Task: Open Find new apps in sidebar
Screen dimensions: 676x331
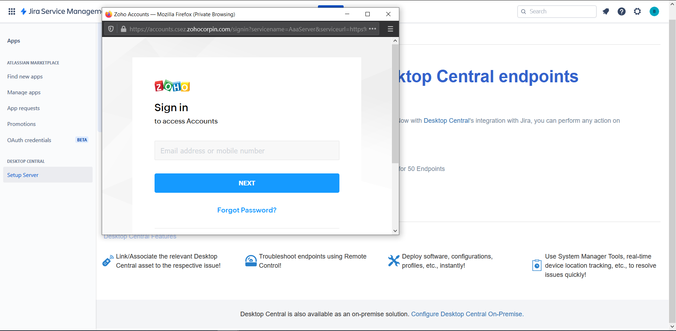Action: (25, 77)
